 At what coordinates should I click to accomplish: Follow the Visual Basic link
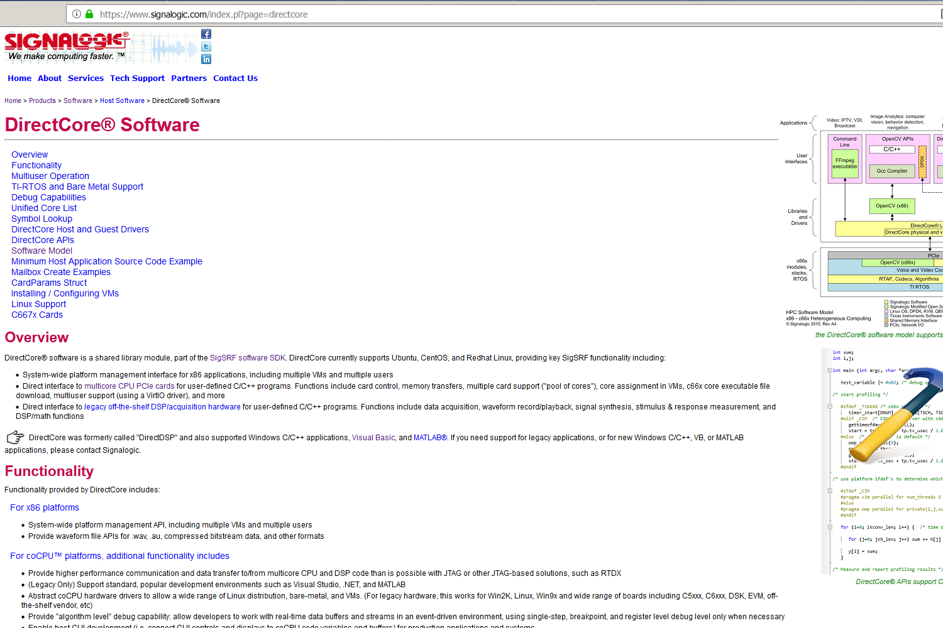click(x=373, y=438)
